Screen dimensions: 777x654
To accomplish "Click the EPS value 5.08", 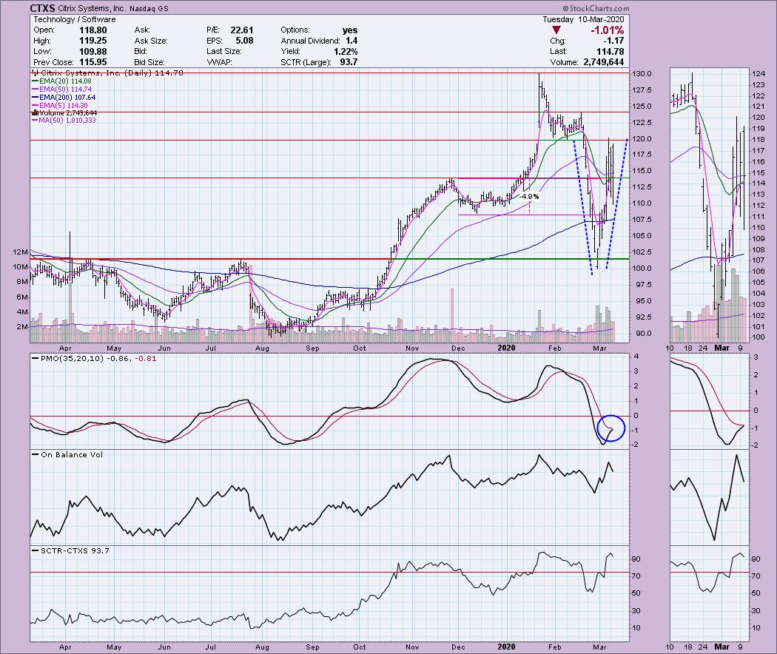I will tap(245, 41).
